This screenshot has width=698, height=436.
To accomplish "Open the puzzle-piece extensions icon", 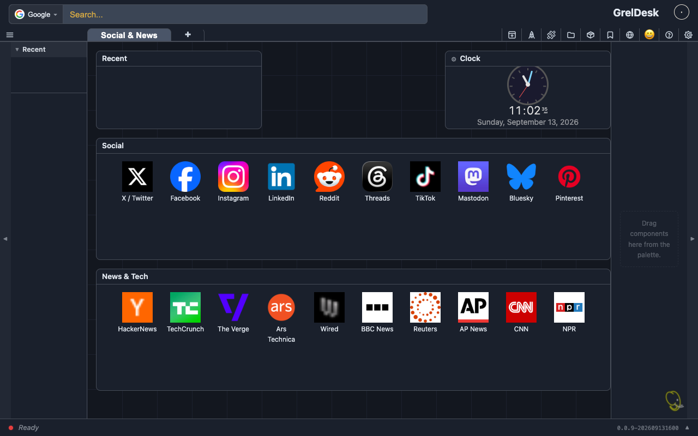I will point(551,35).
